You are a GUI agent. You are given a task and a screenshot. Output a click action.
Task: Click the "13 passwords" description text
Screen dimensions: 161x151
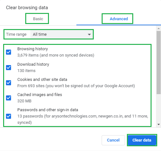[x=83, y=119]
